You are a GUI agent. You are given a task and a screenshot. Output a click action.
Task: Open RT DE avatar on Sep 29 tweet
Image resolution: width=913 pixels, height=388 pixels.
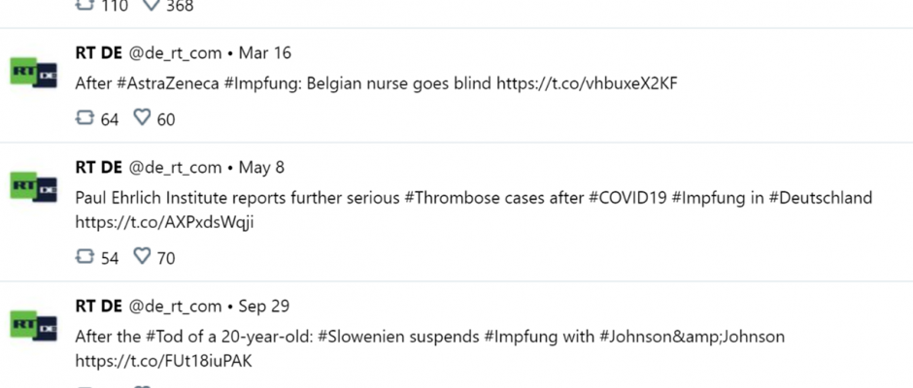coord(33,325)
